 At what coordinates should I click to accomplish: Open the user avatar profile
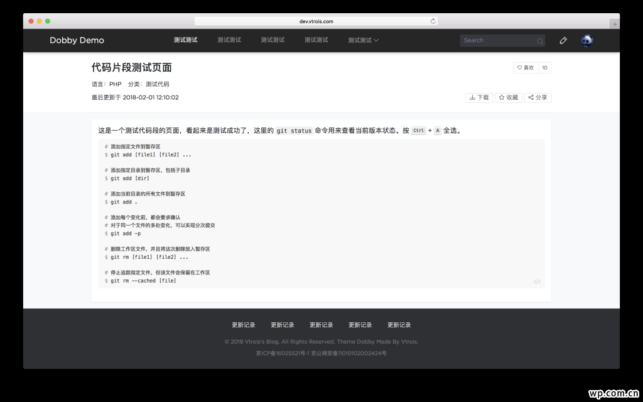click(586, 40)
